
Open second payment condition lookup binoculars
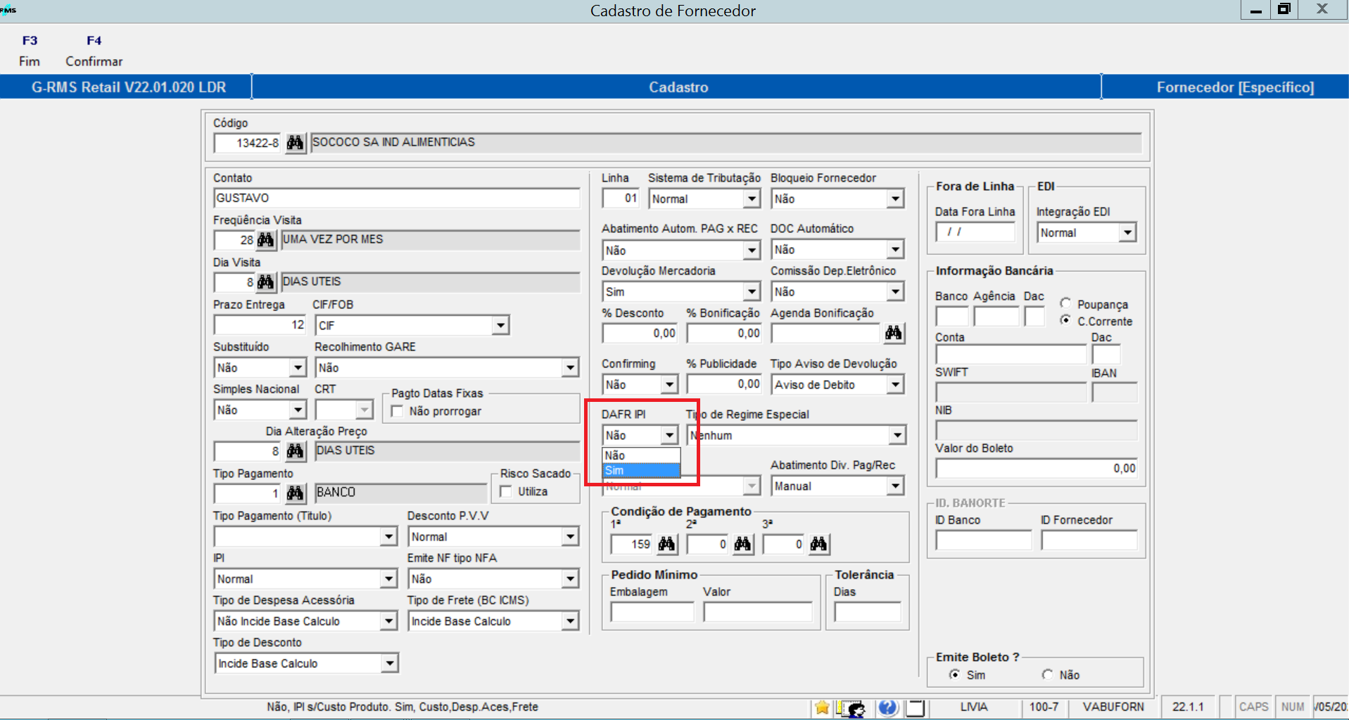tap(742, 544)
